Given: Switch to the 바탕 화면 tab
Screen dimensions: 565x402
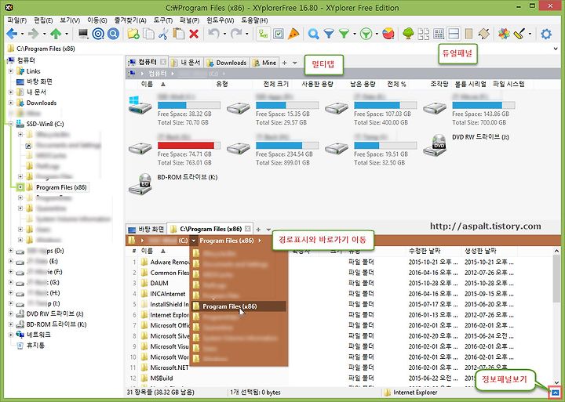Looking at the screenshot, I should pyautogui.click(x=146, y=229).
